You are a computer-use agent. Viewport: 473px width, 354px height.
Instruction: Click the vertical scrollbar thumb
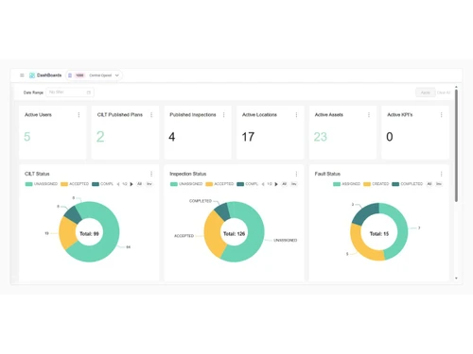456,145
